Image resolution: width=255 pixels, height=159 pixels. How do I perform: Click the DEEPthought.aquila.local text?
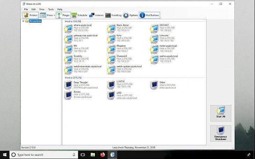click(86, 88)
